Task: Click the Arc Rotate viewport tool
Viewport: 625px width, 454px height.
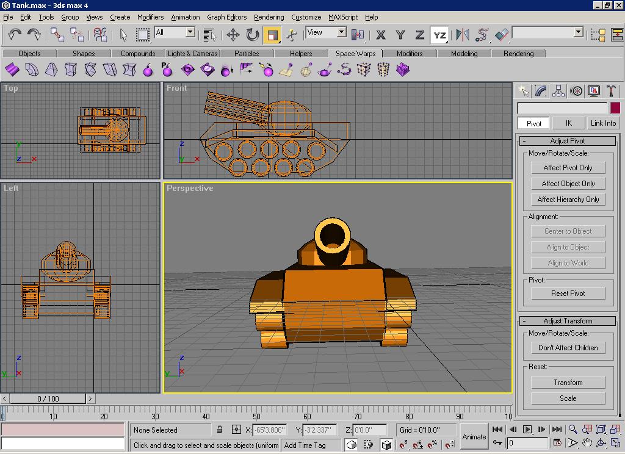Action: click(601, 443)
